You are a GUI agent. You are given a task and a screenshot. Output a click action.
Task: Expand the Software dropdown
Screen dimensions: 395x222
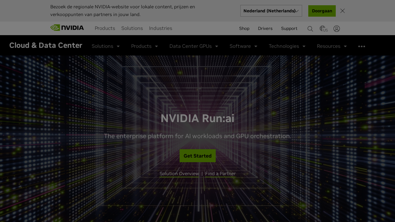click(243, 46)
